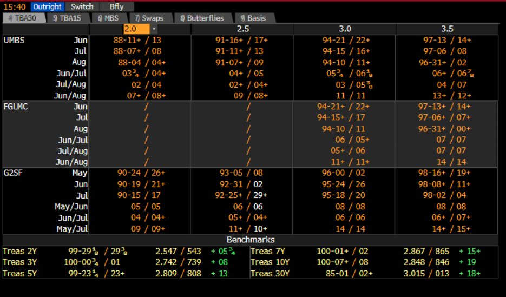Click FGLMC Jun 3.5 quote 97-13+ / 14+
The image size is (506, 297).
pos(445,107)
